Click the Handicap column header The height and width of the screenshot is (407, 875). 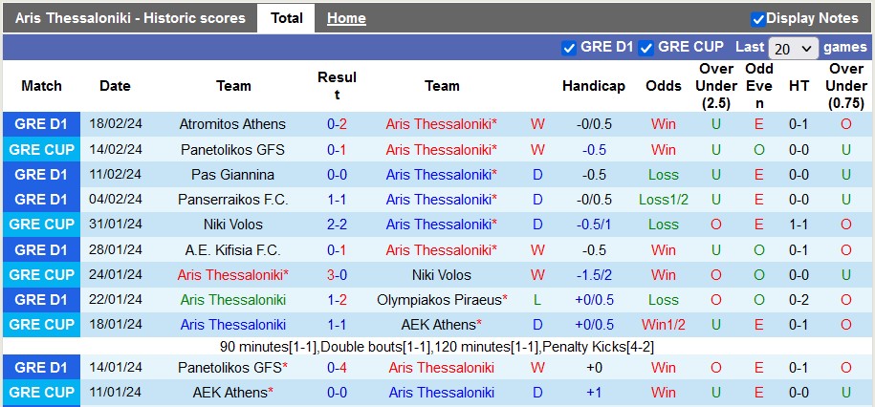point(594,86)
